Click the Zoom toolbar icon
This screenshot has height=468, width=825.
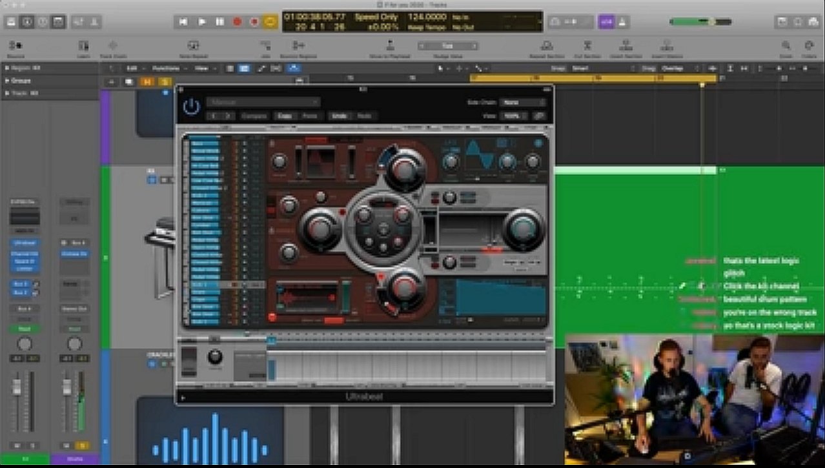click(x=786, y=46)
